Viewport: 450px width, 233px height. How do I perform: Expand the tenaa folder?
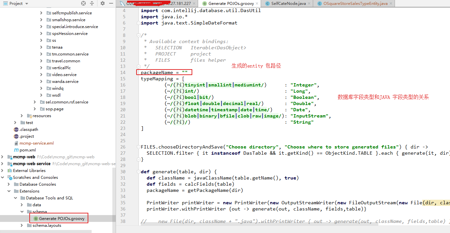pos(41,47)
